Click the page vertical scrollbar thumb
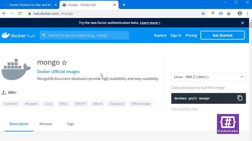The width and height of the screenshot is (252, 141). [x=250, y=25]
